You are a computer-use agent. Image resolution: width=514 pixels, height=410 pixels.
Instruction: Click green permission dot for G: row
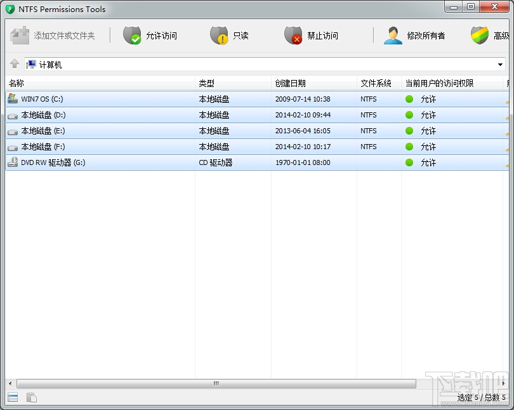click(409, 162)
